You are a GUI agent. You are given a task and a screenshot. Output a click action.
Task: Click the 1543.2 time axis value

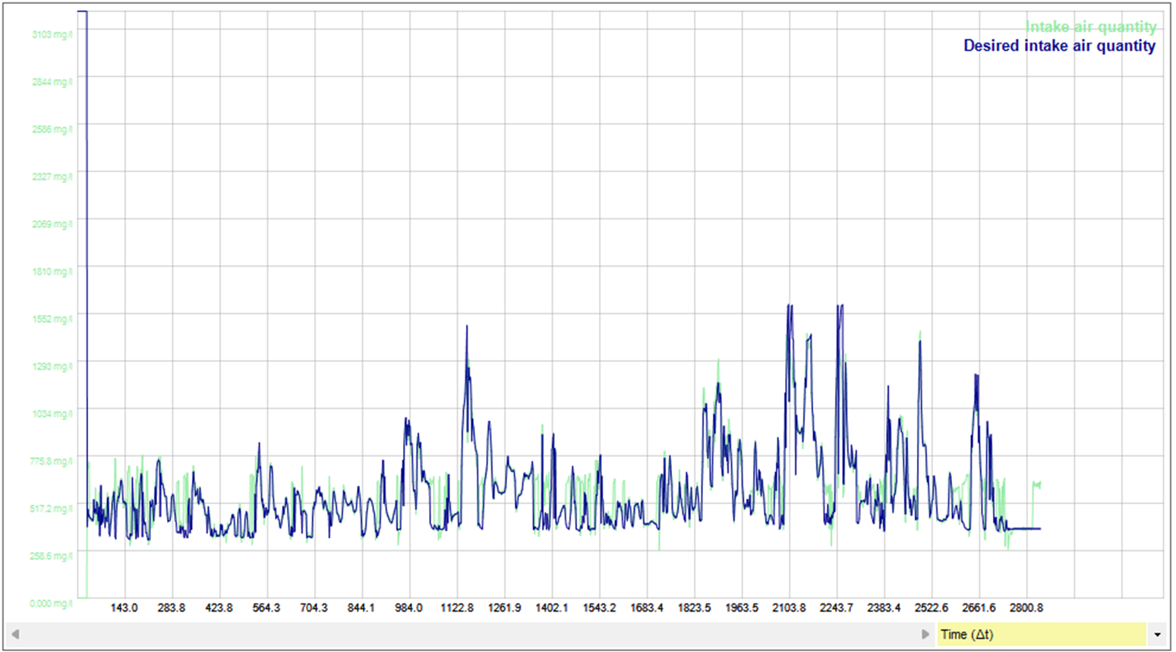coord(600,608)
